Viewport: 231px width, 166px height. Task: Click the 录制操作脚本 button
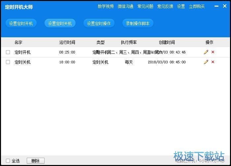pyautogui.click(x=138, y=23)
